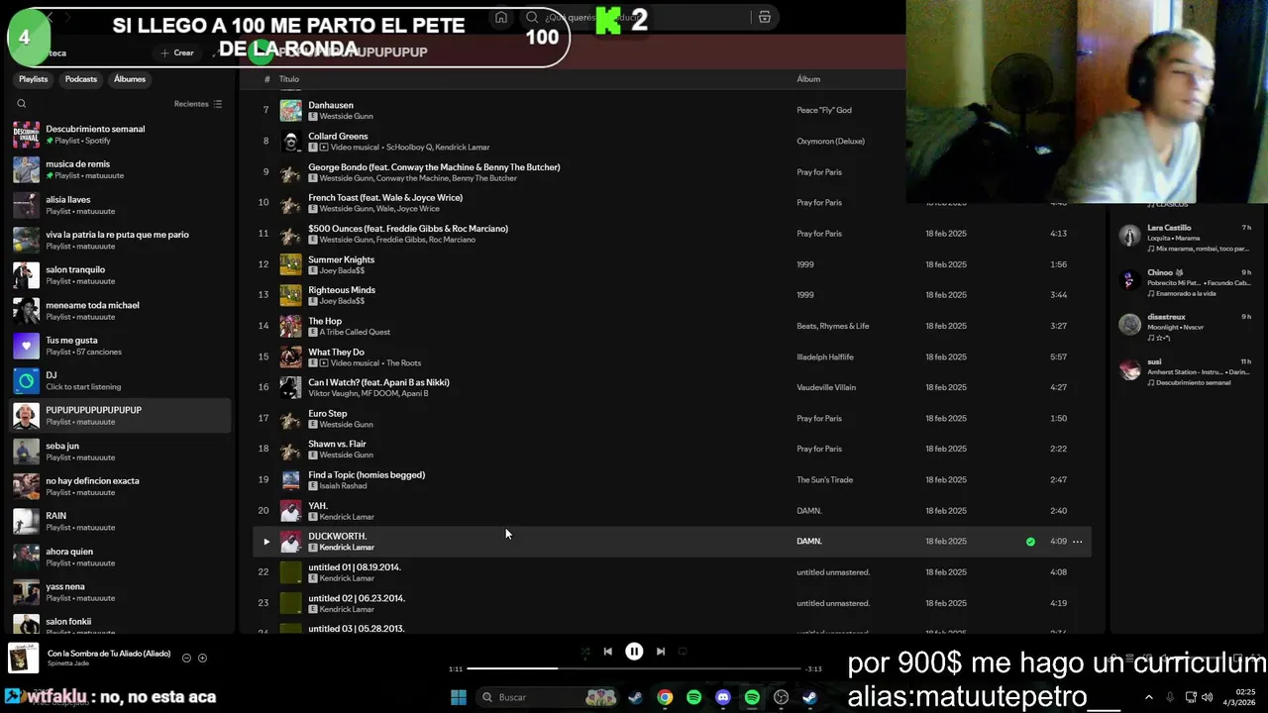1268x713 pixels.
Task: Click the Crear button in the library
Action: tap(177, 52)
